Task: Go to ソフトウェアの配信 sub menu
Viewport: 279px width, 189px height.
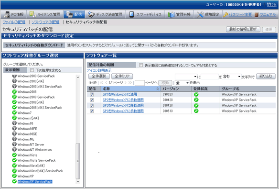Action: pos(45,22)
